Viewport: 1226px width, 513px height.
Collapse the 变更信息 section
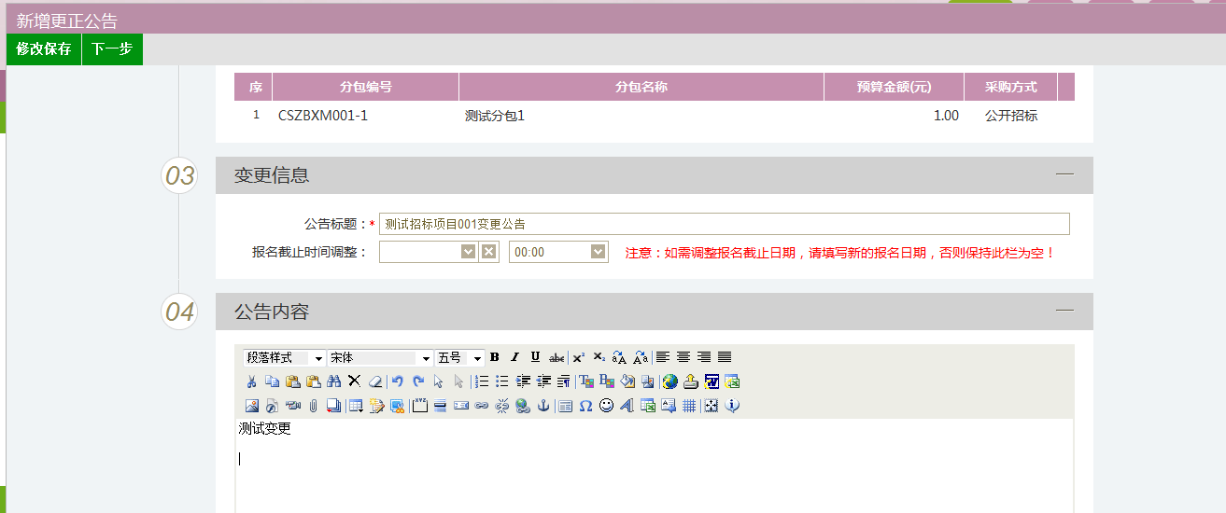pos(1064,174)
